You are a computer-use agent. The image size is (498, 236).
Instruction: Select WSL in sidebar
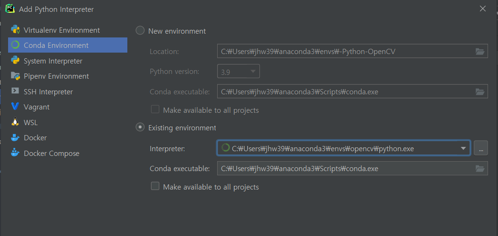67,122
